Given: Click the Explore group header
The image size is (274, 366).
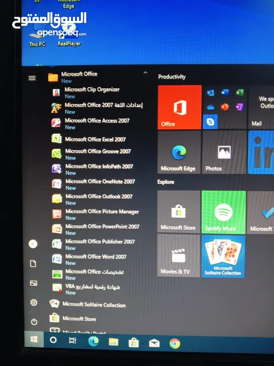Looking at the screenshot, I should [x=165, y=182].
